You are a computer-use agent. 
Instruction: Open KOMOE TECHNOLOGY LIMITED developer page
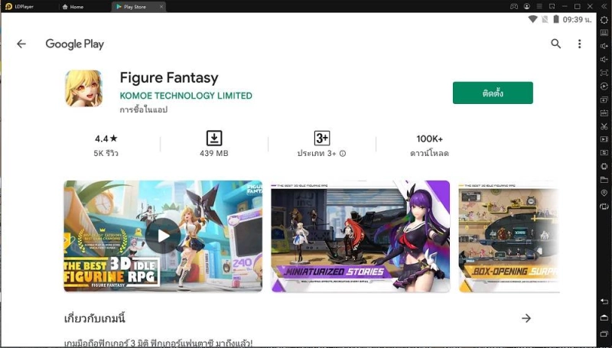coord(186,96)
